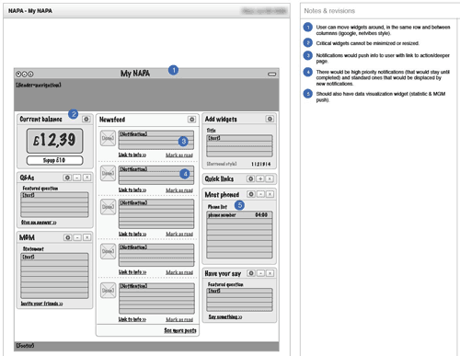Close the Q&As widget
This screenshot has height=356, width=460.
pos(87,178)
